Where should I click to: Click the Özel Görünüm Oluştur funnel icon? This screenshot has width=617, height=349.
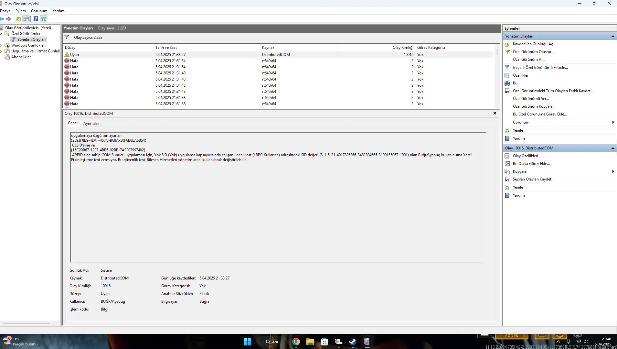(x=507, y=52)
